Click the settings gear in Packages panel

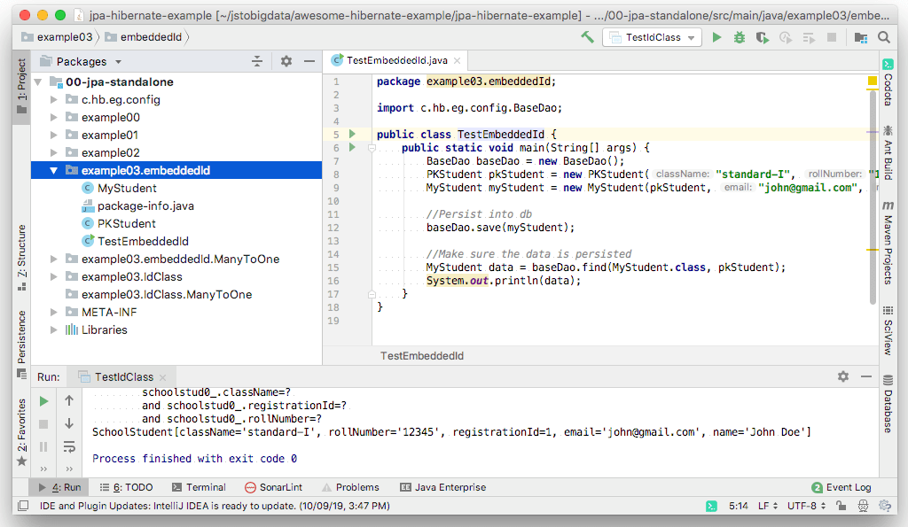[286, 60]
